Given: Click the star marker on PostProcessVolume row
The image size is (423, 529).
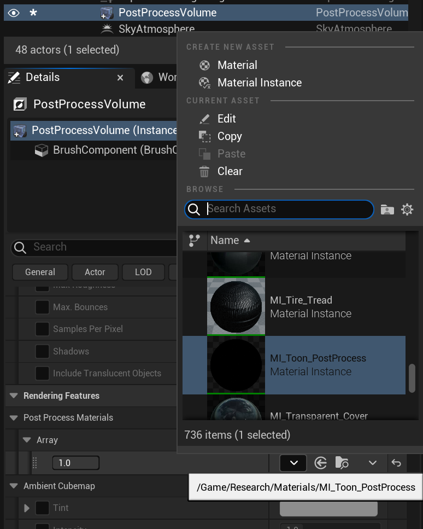Looking at the screenshot, I should coord(33,13).
